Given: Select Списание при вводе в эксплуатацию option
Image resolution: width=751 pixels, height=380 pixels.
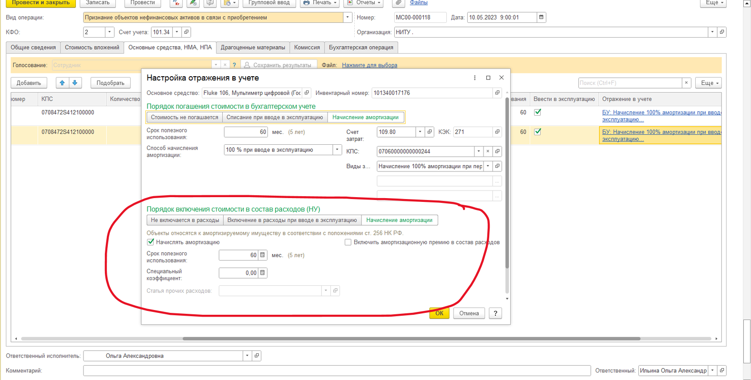Looking at the screenshot, I should click(275, 117).
